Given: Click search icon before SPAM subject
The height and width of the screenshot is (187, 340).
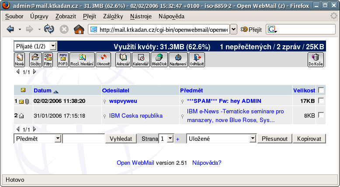Looking at the screenshot, I should (x=182, y=102).
